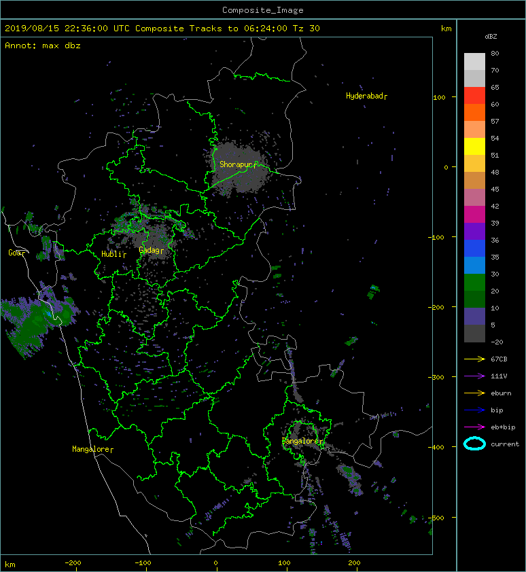This screenshot has width=526, height=572.
Task: Click the Hyderabad city label
Action: click(366, 96)
